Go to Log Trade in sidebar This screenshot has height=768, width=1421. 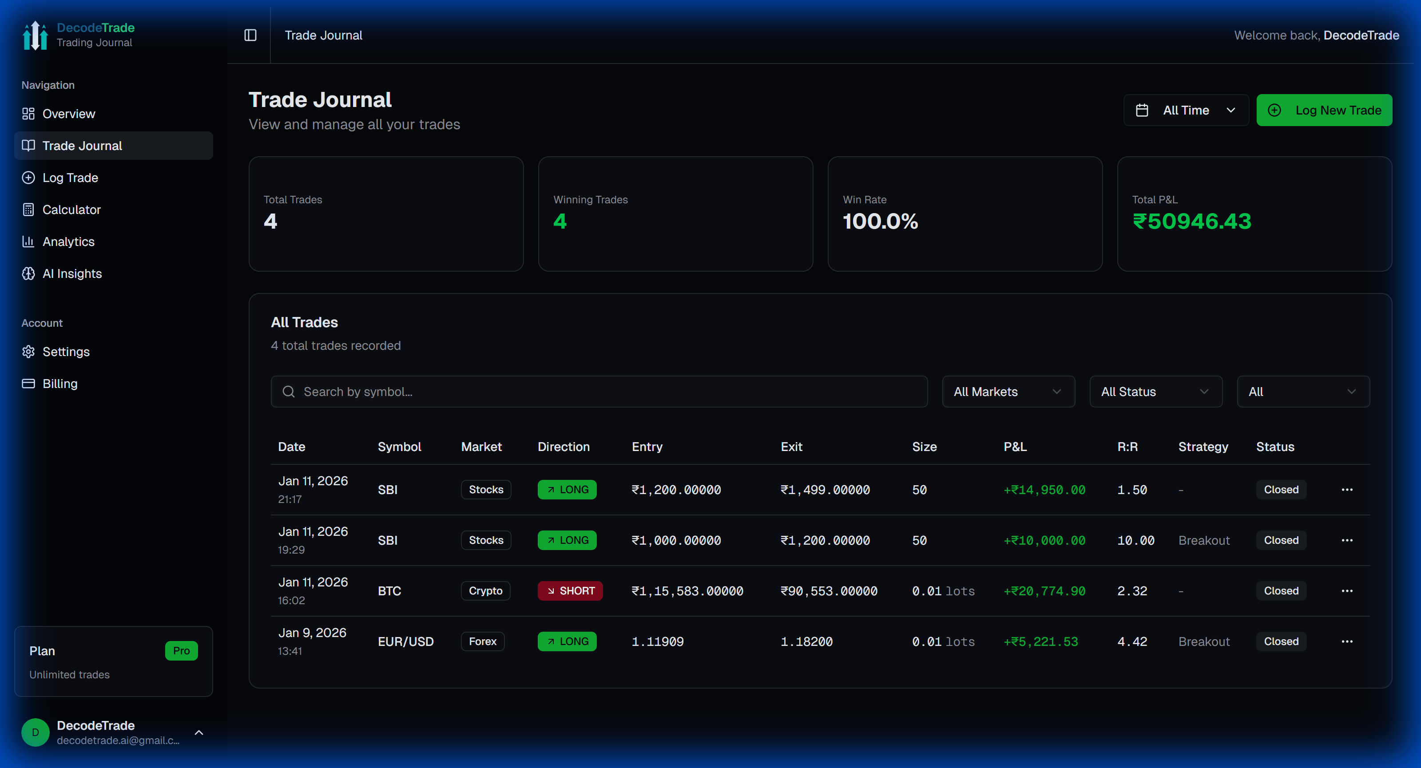(x=70, y=178)
